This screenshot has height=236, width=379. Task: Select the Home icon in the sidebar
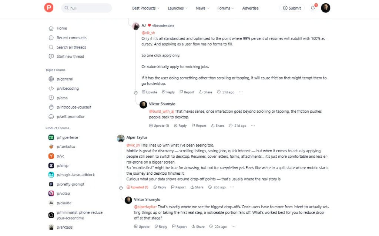click(x=51, y=28)
